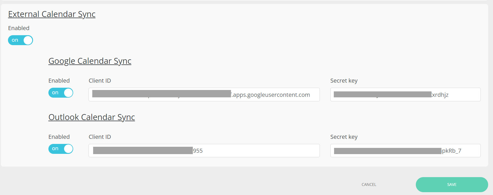
Task: Focus the Google Secret key field
Action: click(405, 95)
